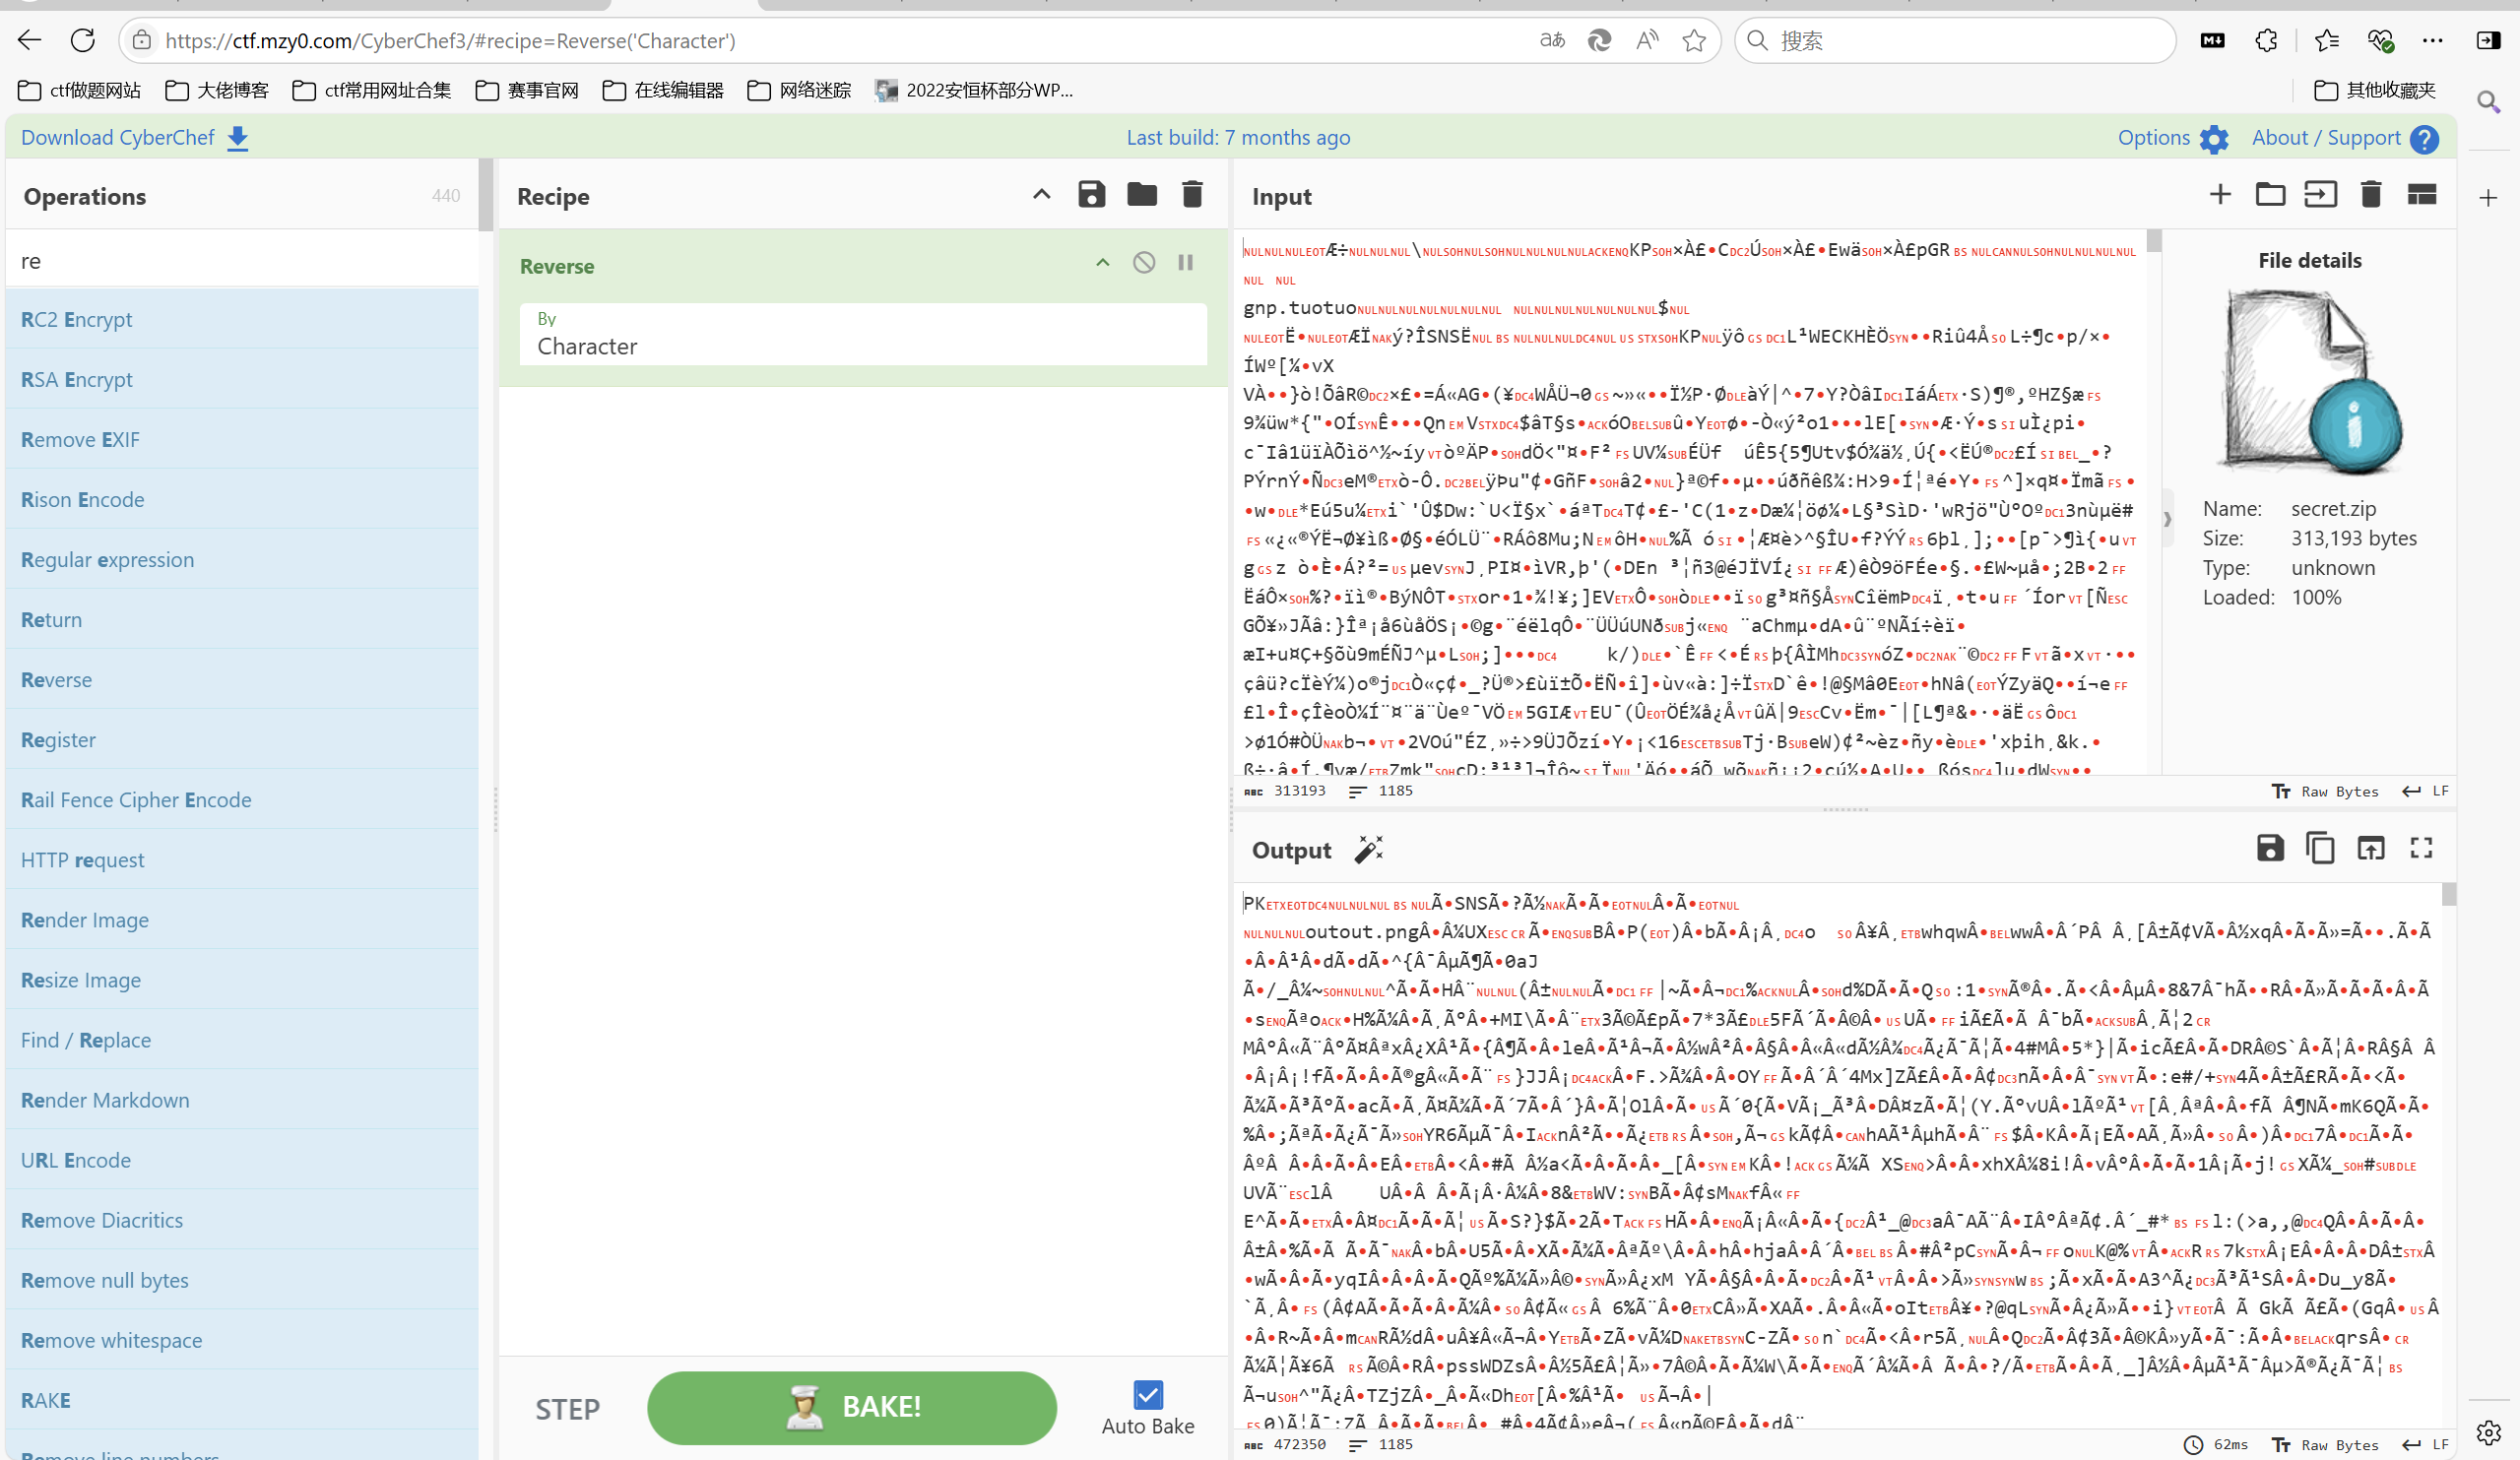This screenshot has height=1460, width=2520.
Task: Save output to file icon
Action: point(2270,848)
